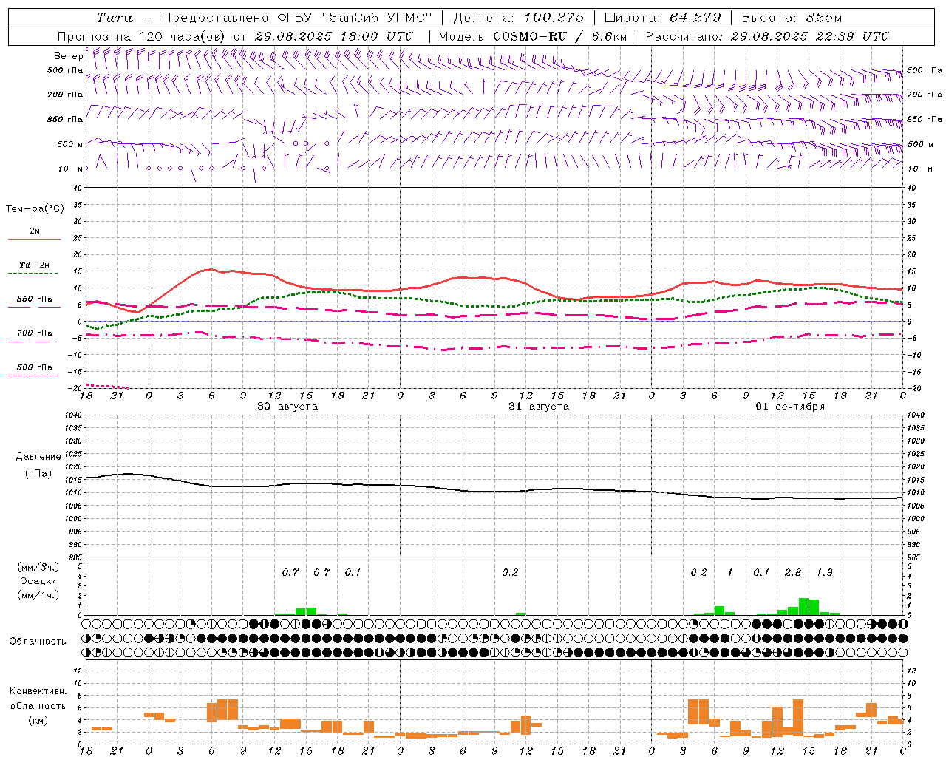Click the "(мм/3ч.)" precipitation unit label
The height and width of the screenshot is (757, 946).
tap(38, 567)
